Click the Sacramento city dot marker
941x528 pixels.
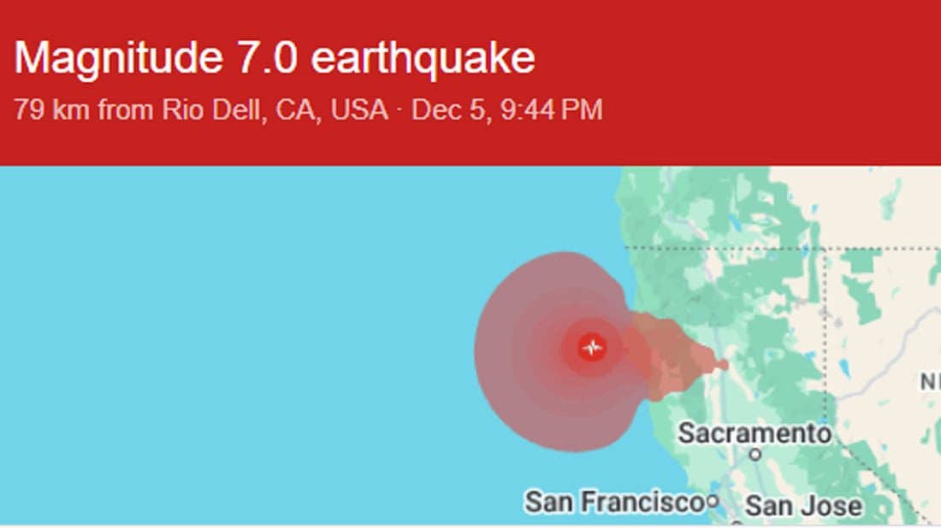pos(755,455)
